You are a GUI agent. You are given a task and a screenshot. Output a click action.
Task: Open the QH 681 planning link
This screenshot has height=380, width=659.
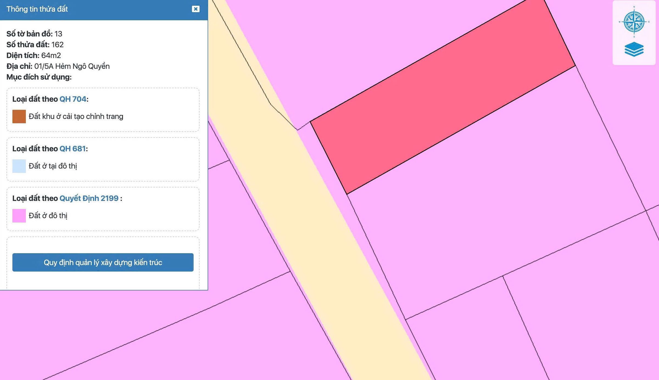pyautogui.click(x=72, y=149)
